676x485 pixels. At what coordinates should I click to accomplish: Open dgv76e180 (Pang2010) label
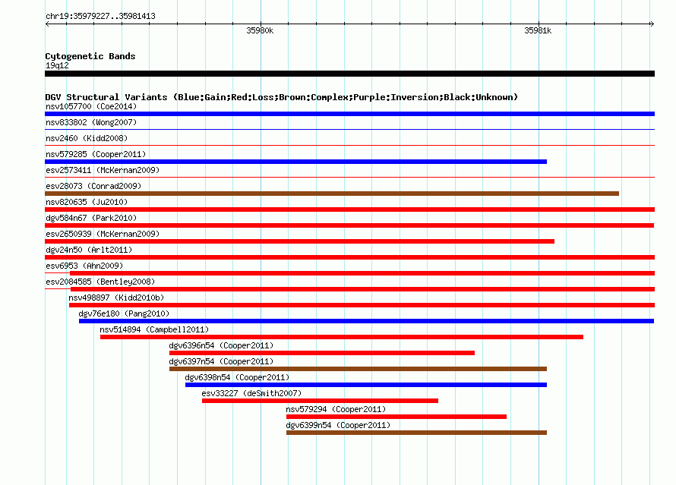[x=124, y=313]
